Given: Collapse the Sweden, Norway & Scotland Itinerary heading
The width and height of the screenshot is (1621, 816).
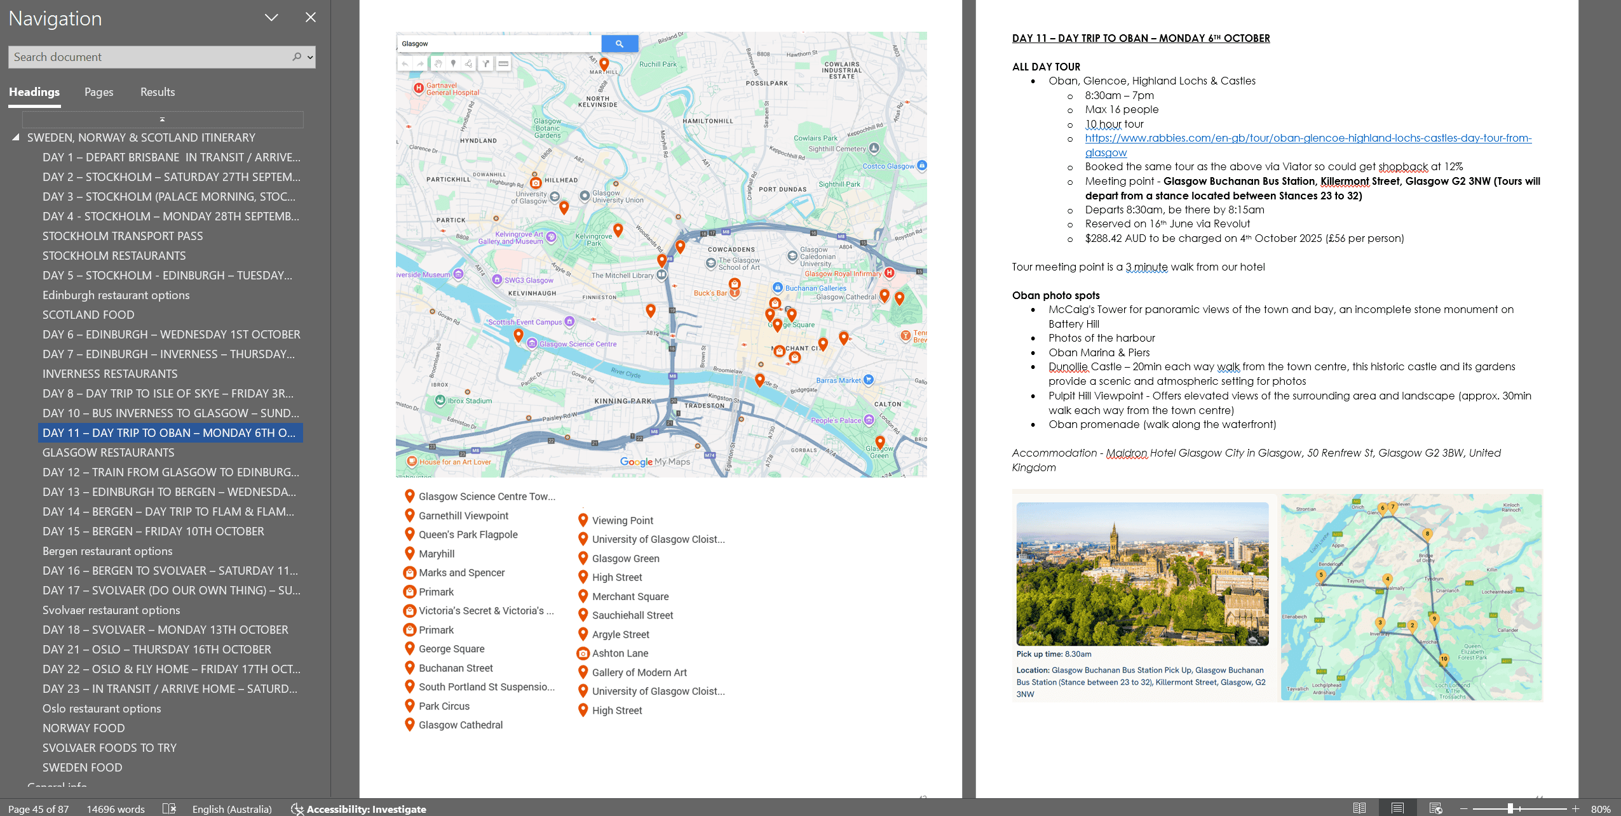Looking at the screenshot, I should [15, 138].
